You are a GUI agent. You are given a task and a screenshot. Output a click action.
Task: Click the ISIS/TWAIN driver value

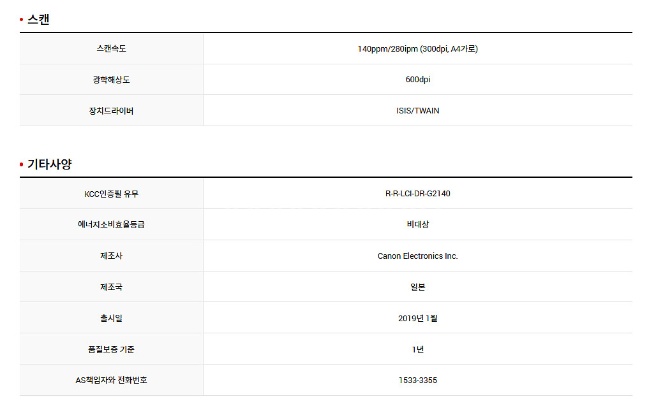point(417,111)
